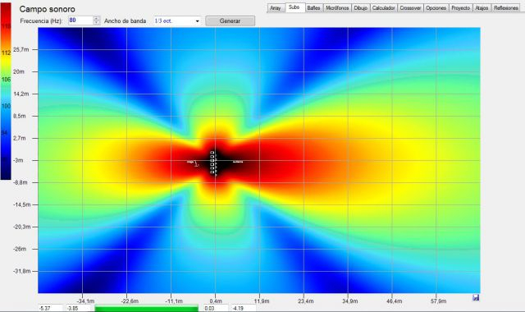Click the -31,8m y-axis label

(22, 271)
